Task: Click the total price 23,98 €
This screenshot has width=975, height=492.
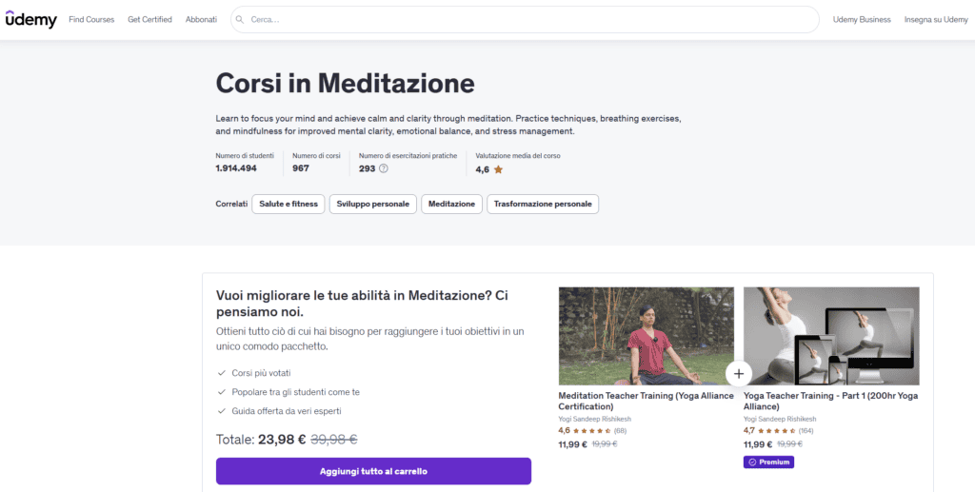Action: coord(282,440)
